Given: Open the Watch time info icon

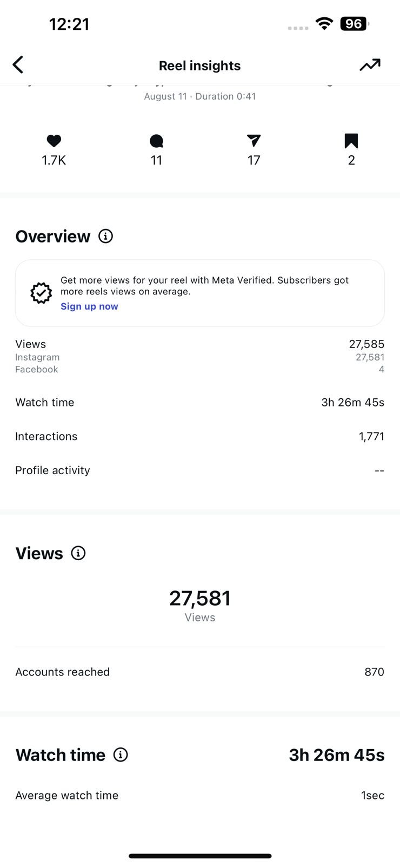Looking at the screenshot, I should tap(121, 755).
